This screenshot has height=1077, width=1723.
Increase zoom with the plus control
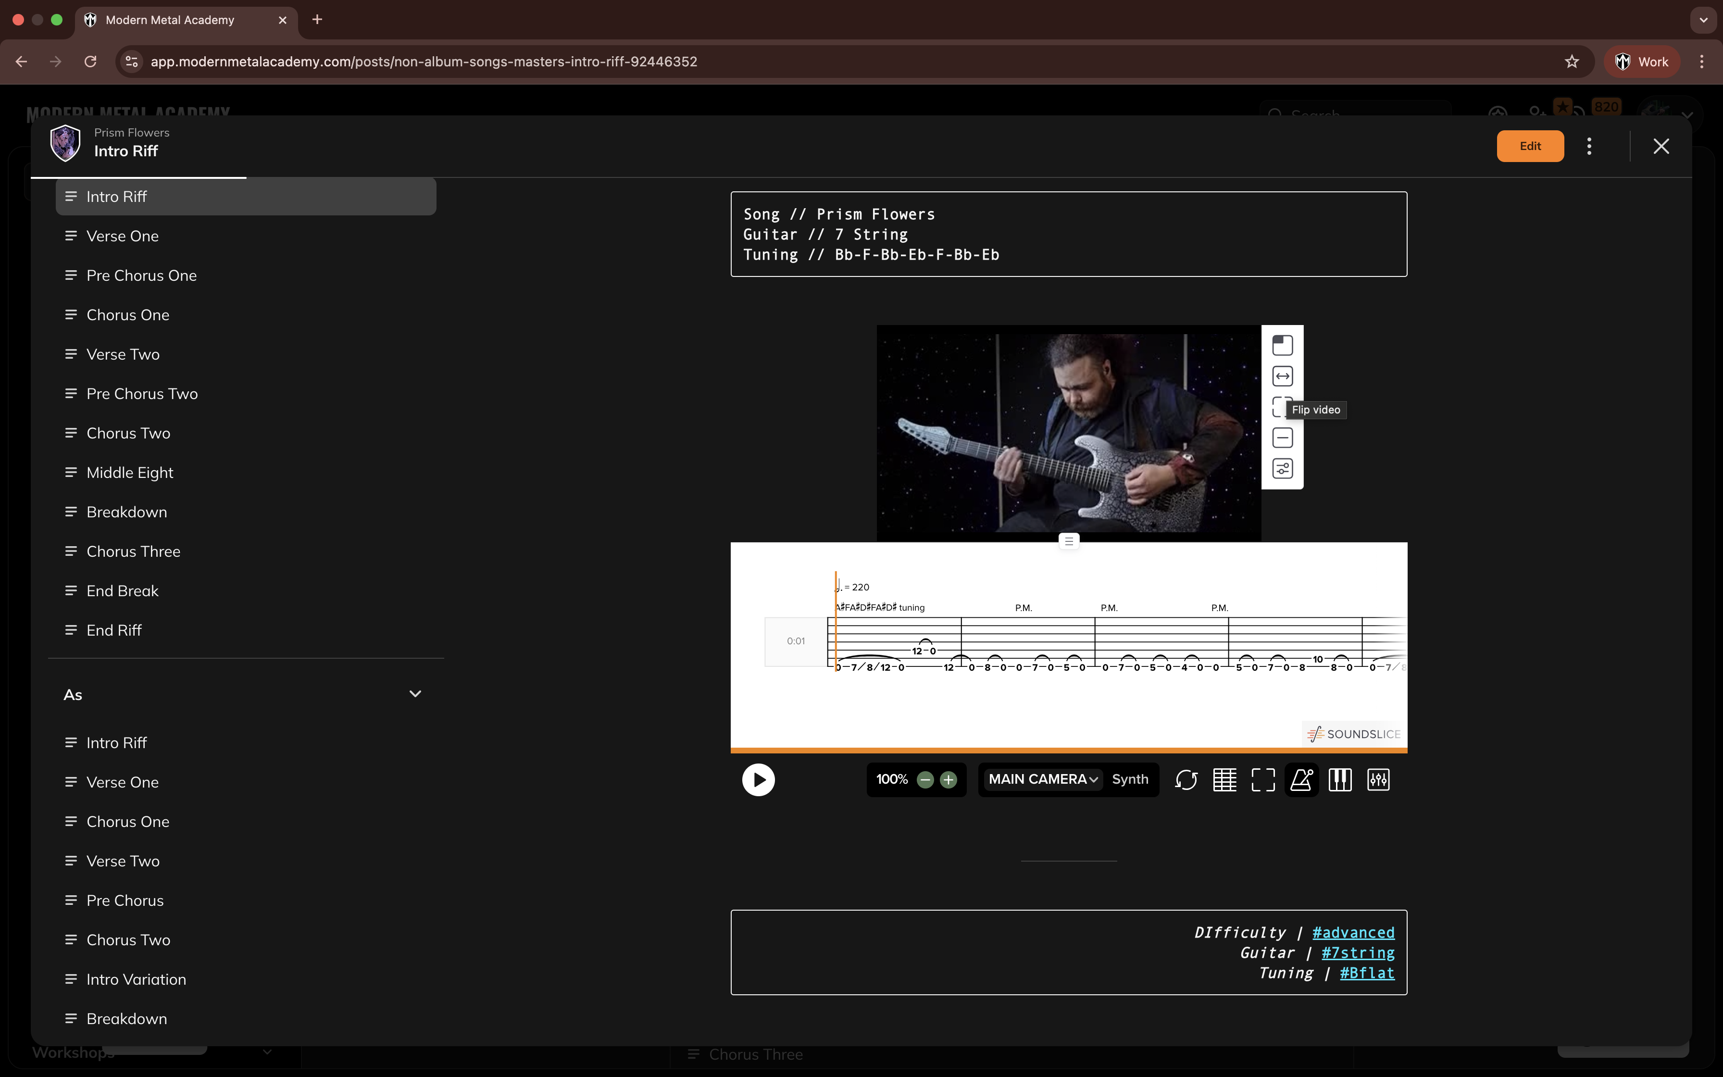coord(950,779)
